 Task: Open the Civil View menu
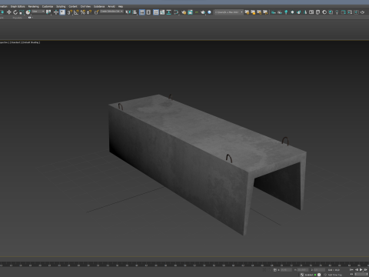click(85, 6)
